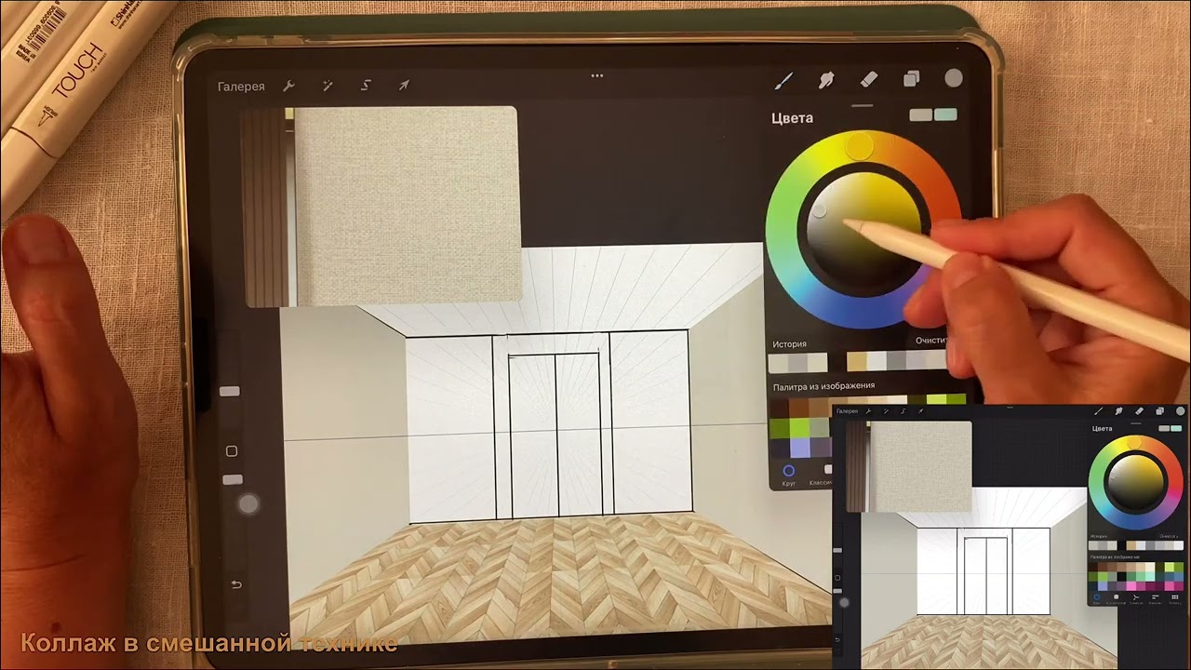This screenshot has width=1191, height=670.
Task: Click the Transform arrow in the small preview
Action: 921,411
